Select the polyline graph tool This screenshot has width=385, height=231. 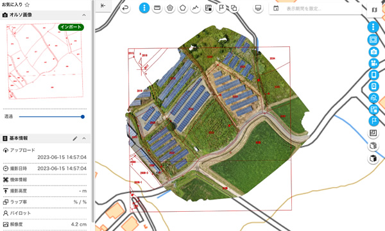(195, 8)
